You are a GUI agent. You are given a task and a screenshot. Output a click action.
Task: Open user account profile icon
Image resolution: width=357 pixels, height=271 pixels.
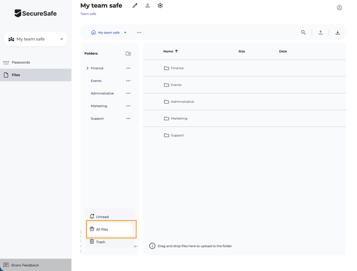coord(339,7)
